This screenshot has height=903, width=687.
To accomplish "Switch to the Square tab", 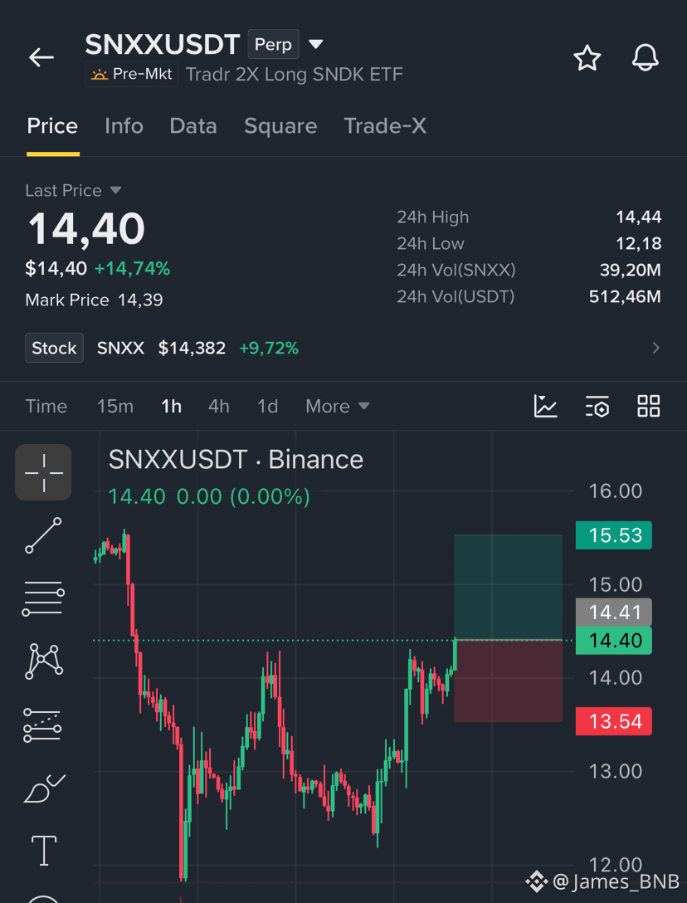I will (x=280, y=126).
